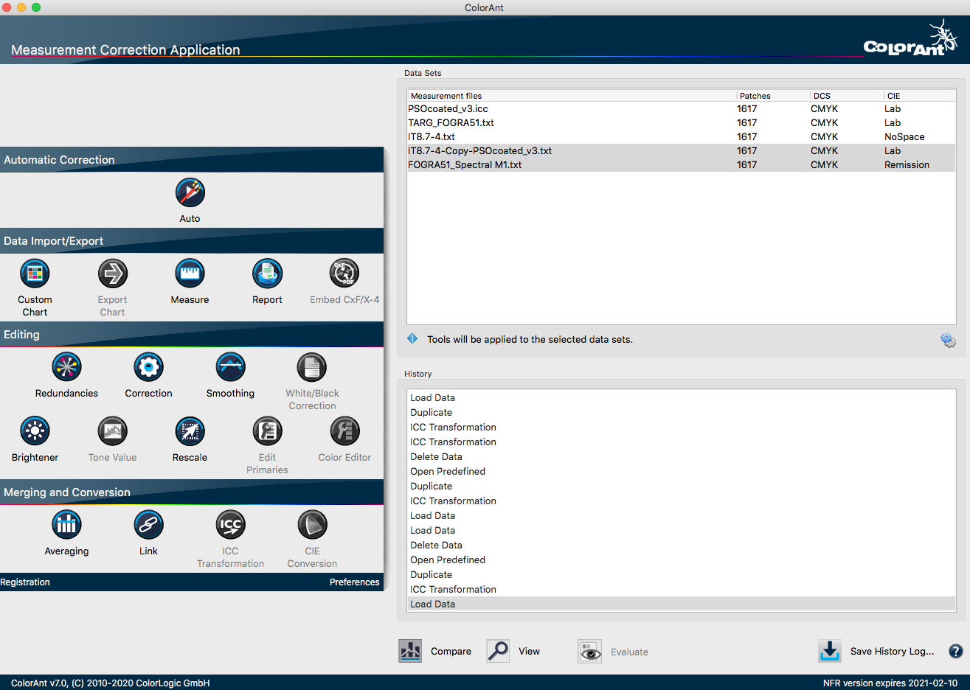This screenshot has height=690, width=970.
Task: Click the Edit Primaries icon
Action: tap(267, 431)
